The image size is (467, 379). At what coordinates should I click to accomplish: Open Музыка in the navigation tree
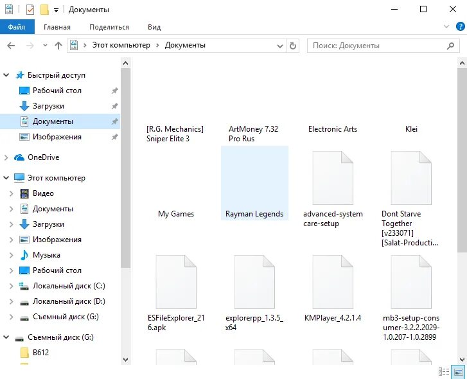pos(46,255)
